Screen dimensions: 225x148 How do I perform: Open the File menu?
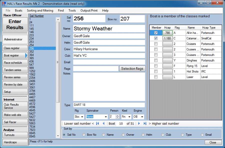[x=8, y=11]
